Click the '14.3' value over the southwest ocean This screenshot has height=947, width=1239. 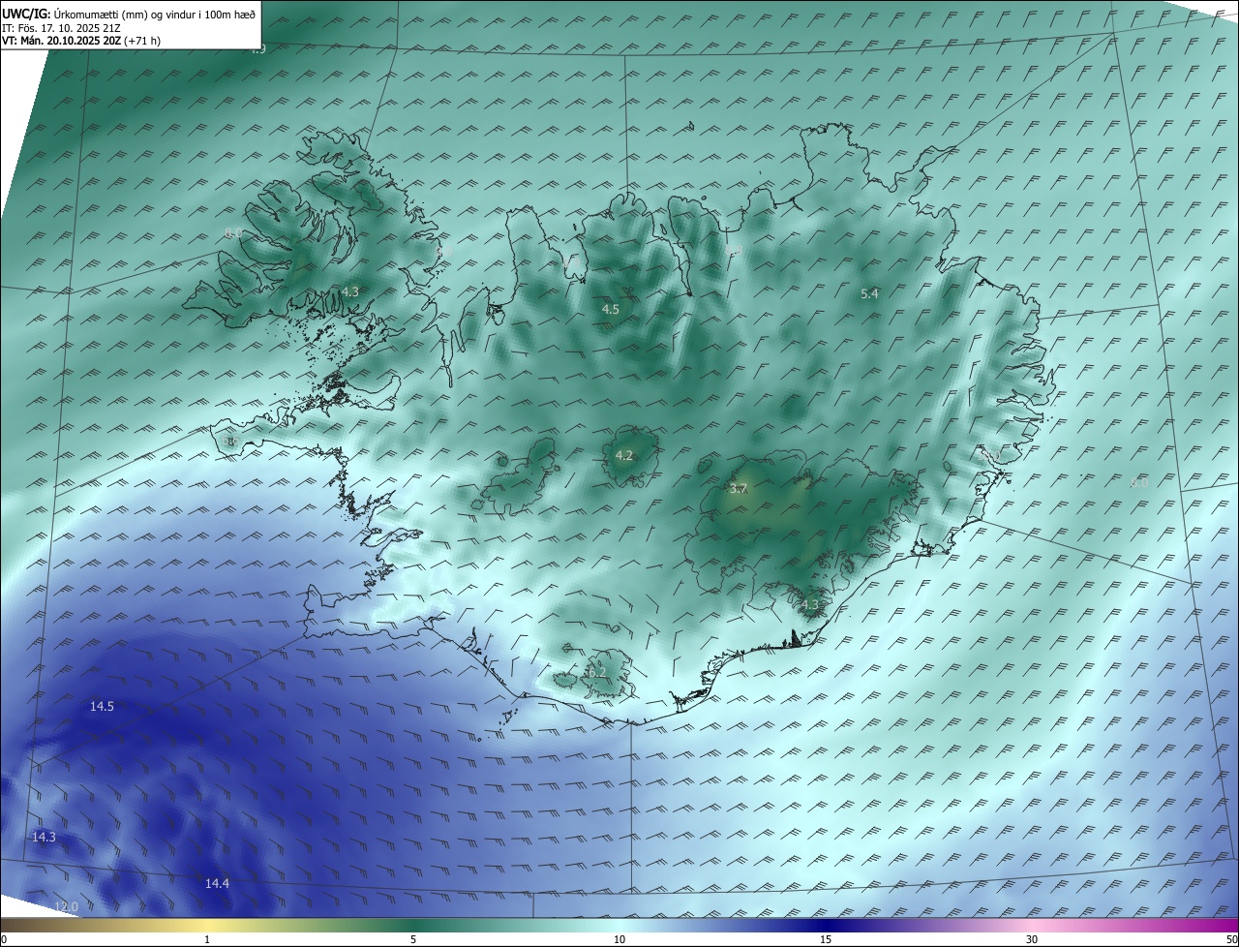pyautogui.click(x=44, y=837)
